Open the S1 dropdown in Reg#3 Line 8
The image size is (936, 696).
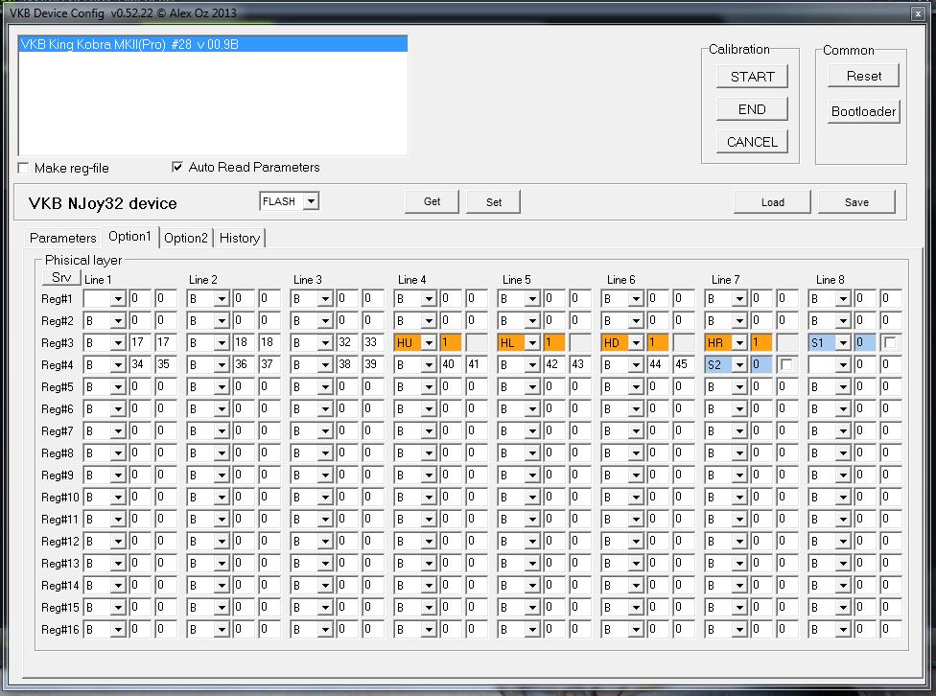[843, 342]
